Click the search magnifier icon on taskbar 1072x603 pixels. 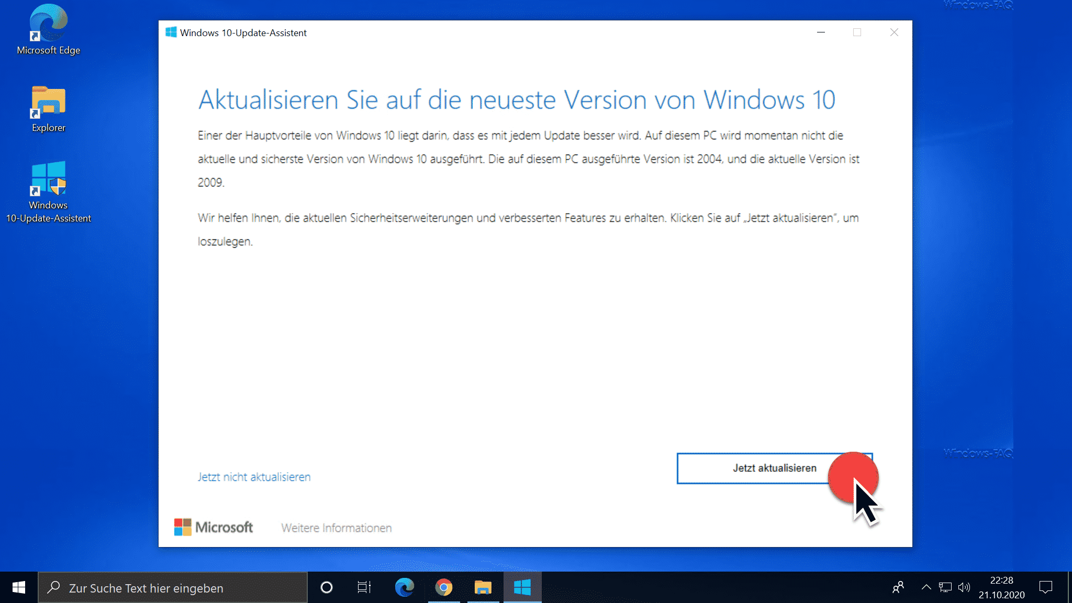(x=53, y=587)
